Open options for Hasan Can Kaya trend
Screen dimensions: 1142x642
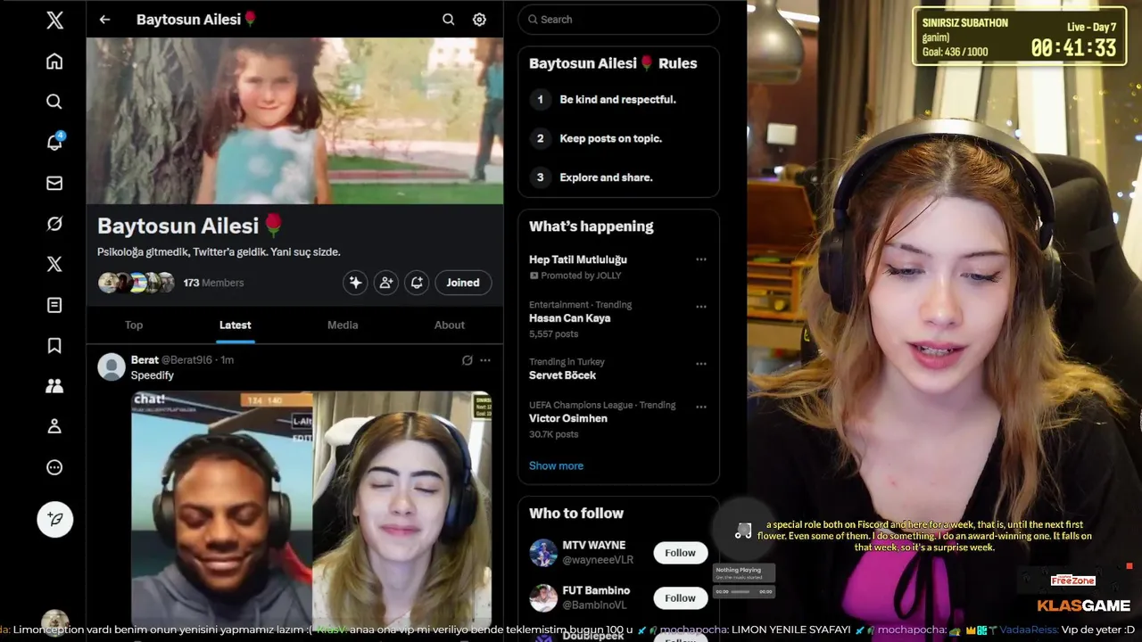701,307
